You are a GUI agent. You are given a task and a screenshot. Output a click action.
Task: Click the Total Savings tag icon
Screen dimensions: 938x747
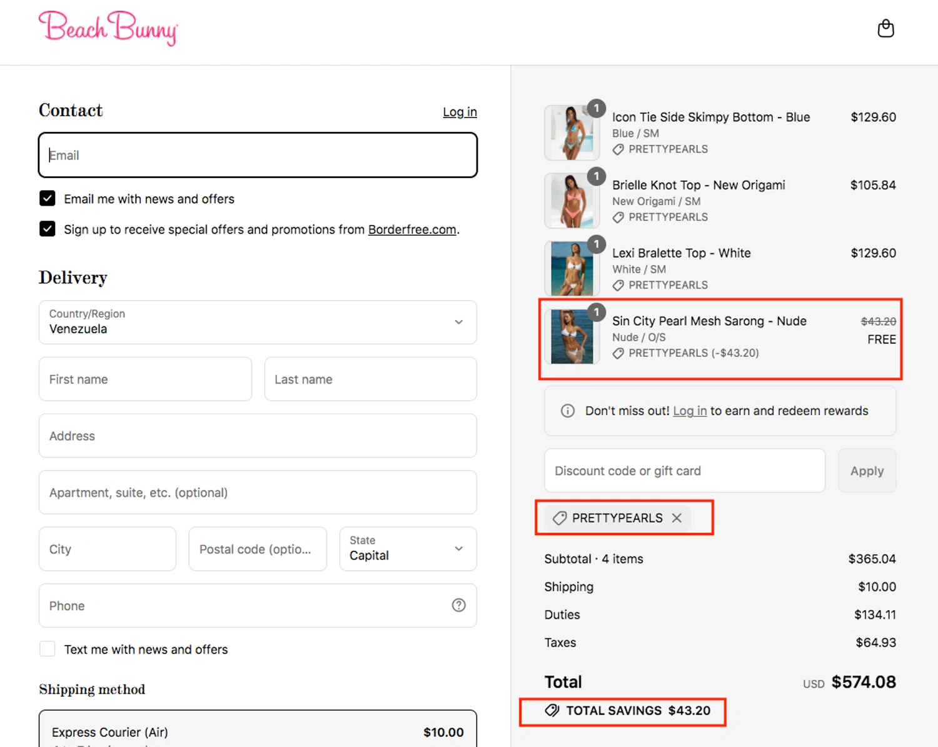tap(552, 710)
